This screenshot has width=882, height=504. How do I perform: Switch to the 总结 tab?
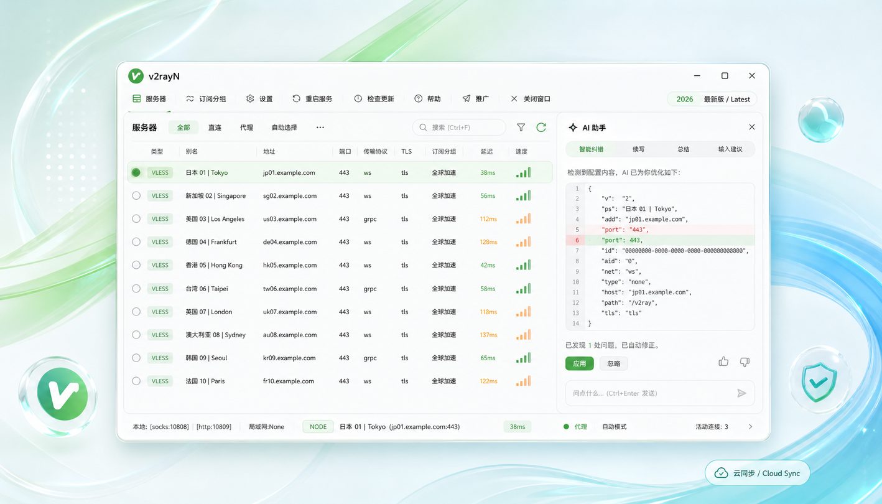(683, 149)
